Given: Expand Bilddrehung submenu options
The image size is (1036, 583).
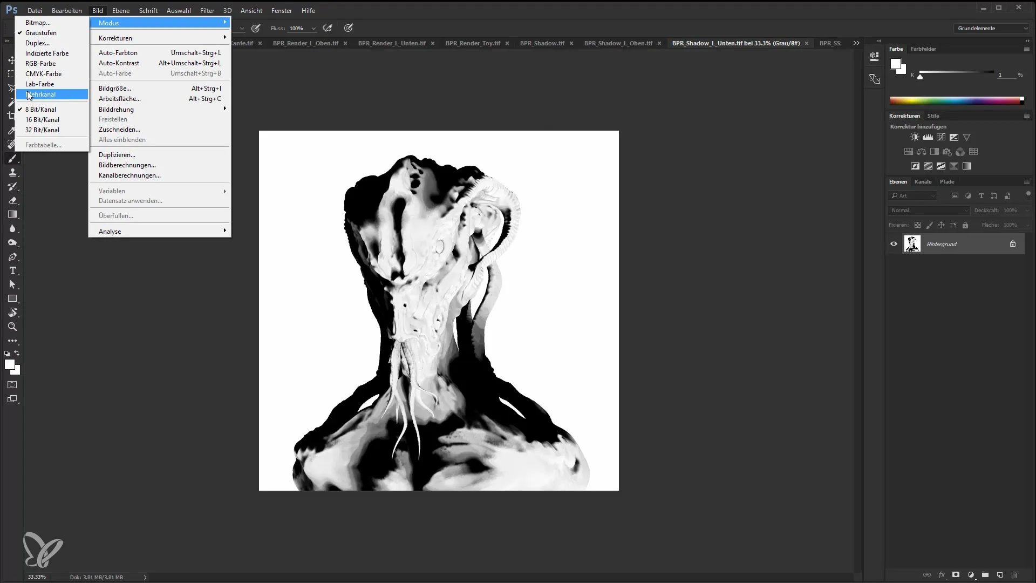Looking at the screenshot, I should click(x=116, y=108).
